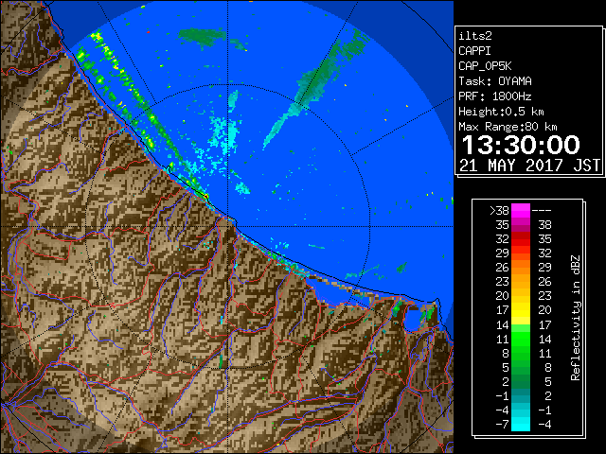
Task: Click the orange 26-29 dBZ color band
Action: (x=521, y=268)
